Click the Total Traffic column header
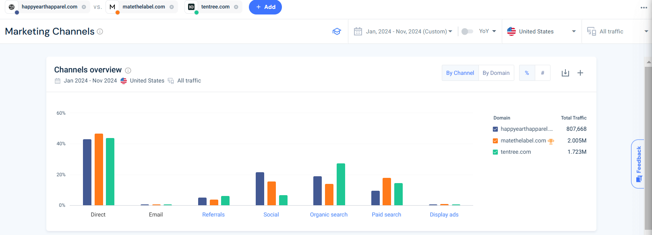The image size is (652, 235). coord(573,118)
